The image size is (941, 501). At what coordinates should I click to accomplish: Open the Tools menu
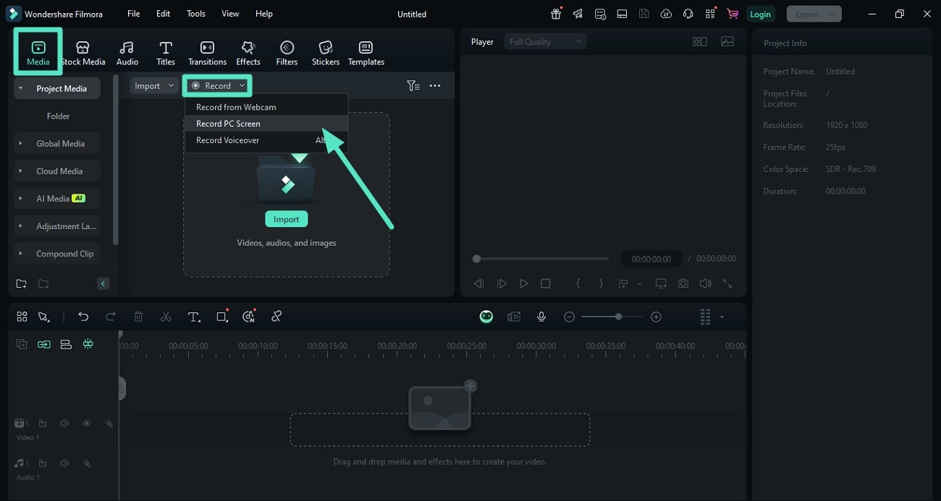196,14
